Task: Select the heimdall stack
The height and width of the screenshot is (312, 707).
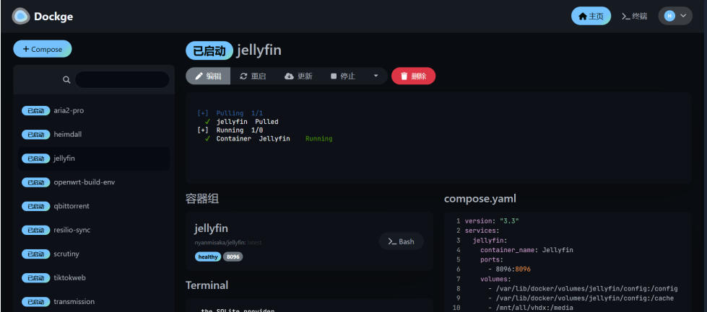Action: 94,135
